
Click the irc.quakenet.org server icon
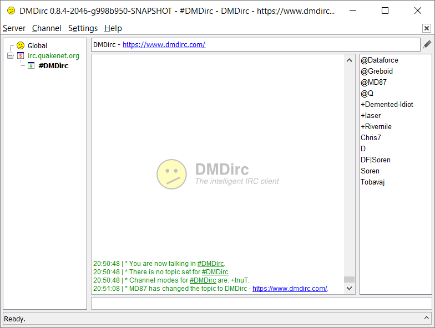point(21,56)
